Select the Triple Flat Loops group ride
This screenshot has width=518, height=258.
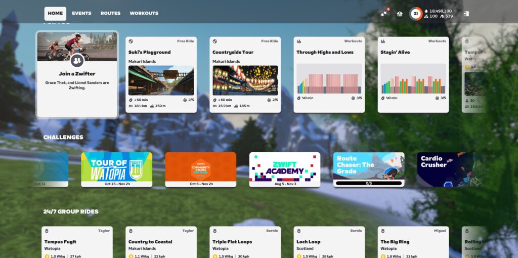245,242
